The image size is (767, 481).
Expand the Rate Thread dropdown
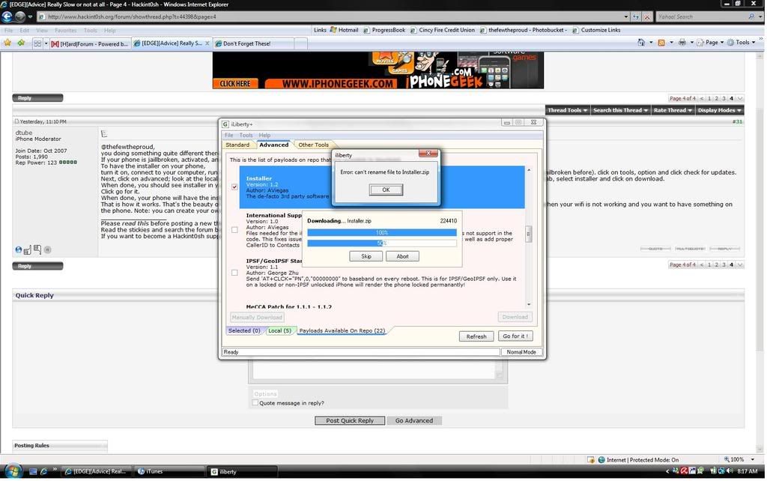(673, 110)
